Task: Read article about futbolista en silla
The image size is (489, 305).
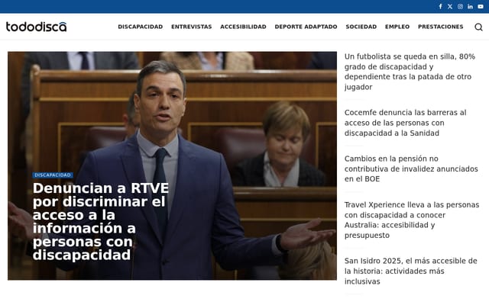Action: (x=410, y=72)
